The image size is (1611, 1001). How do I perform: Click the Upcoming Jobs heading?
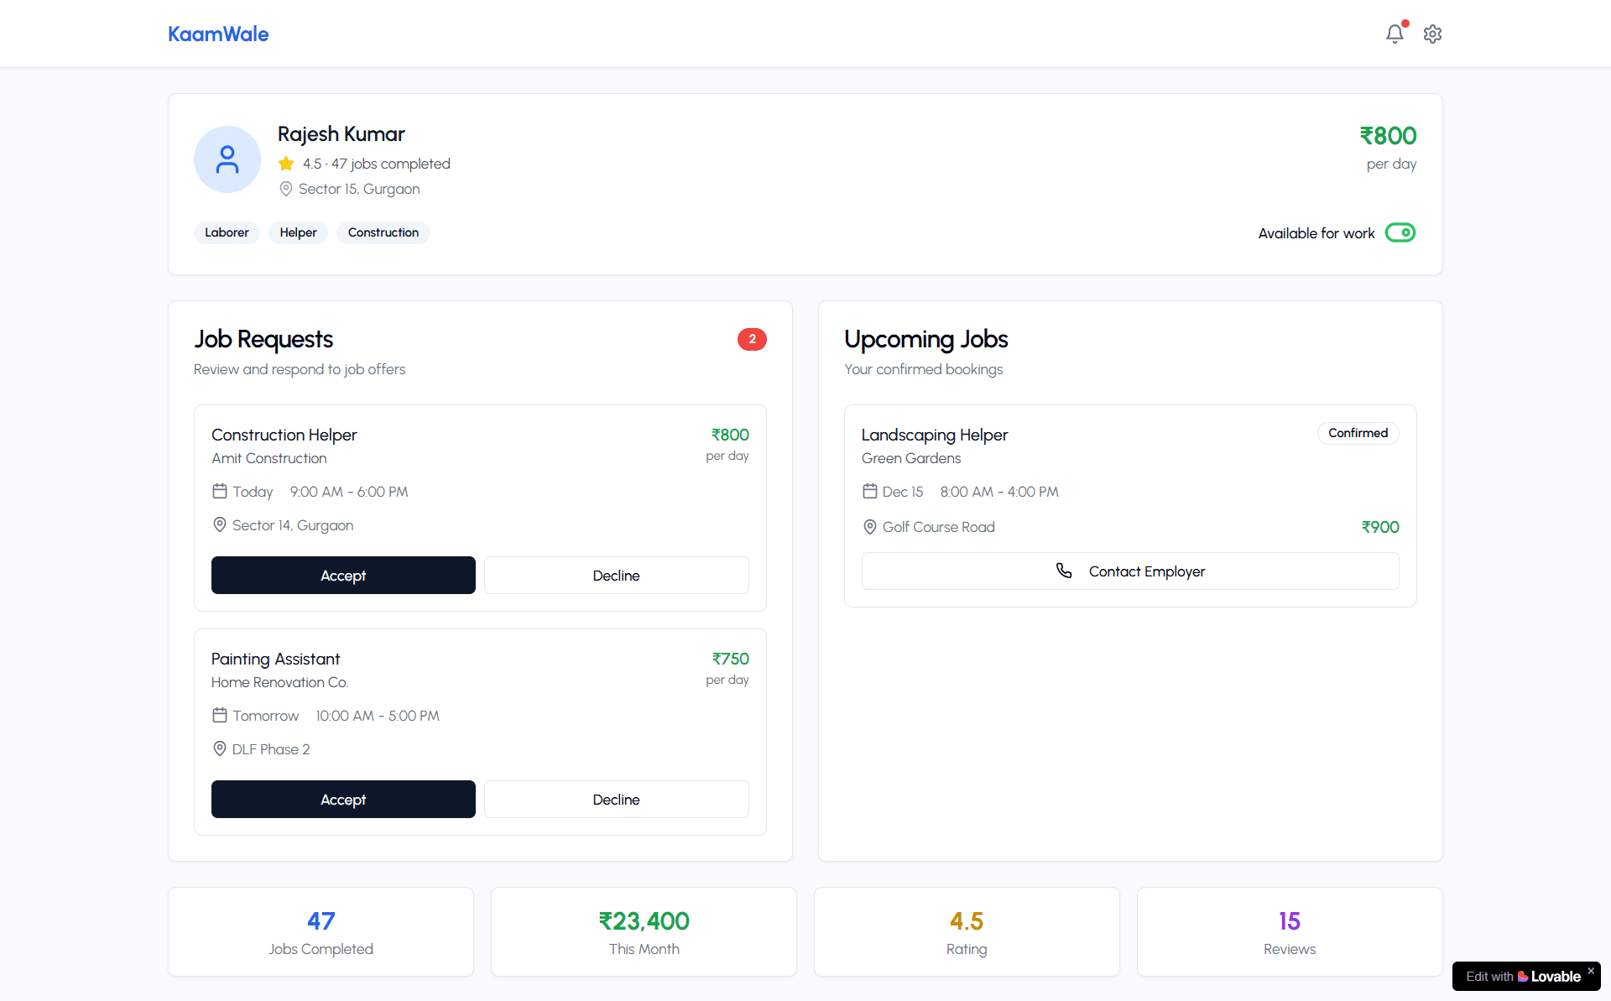click(925, 339)
